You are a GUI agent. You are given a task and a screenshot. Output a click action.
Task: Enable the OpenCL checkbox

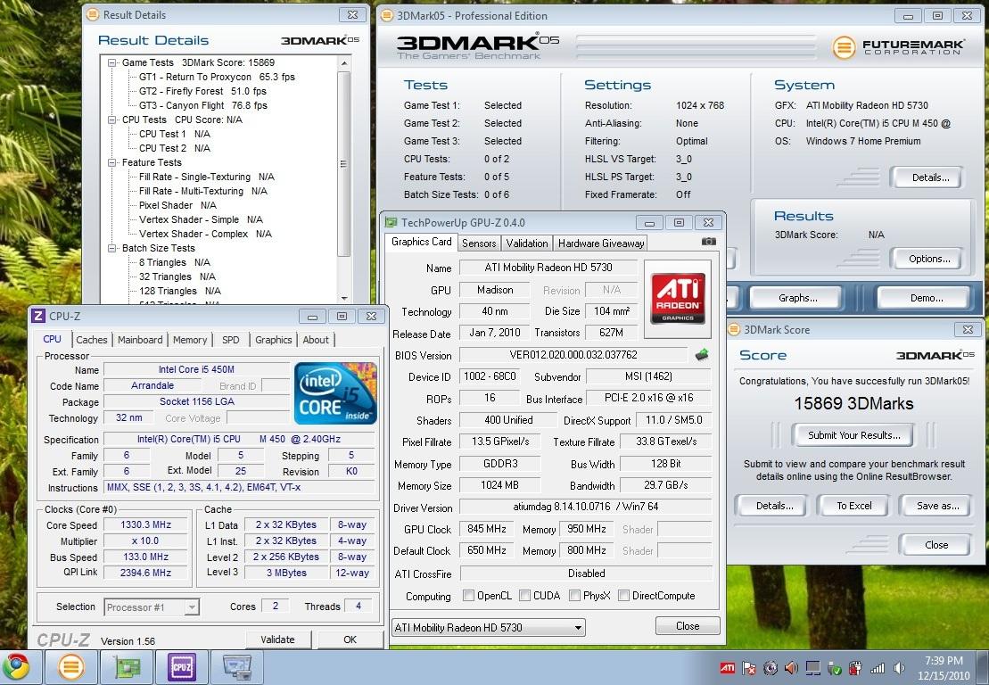tap(468, 596)
